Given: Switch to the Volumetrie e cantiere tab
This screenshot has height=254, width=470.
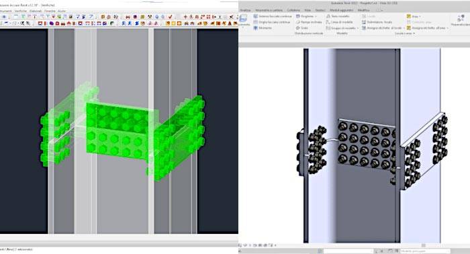Looking at the screenshot, I should pyautogui.click(x=269, y=10).
